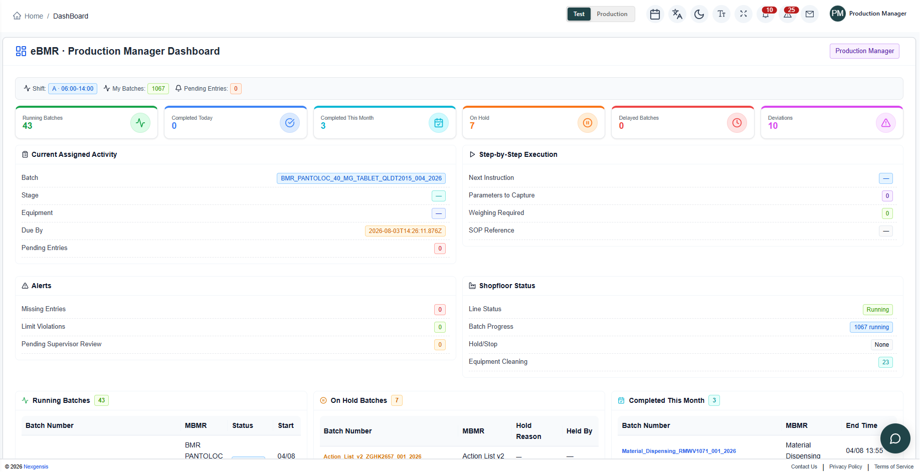Image resolution: width=920 pixels, height=472 pixels.
Task: Click the Deviations value 10
Action: 773,126
